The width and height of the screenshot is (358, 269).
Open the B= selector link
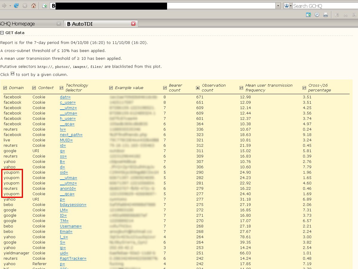(x=63, y=162)
